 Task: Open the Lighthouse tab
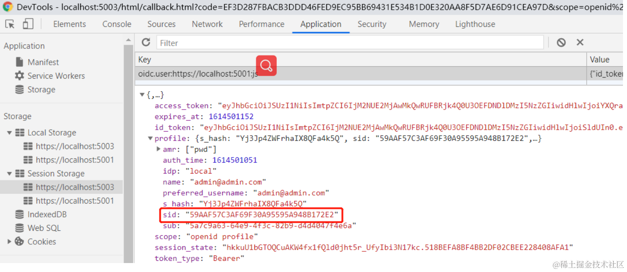[x=475, y=24]
